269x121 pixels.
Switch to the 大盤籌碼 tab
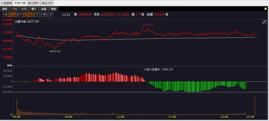pos(7,3)
